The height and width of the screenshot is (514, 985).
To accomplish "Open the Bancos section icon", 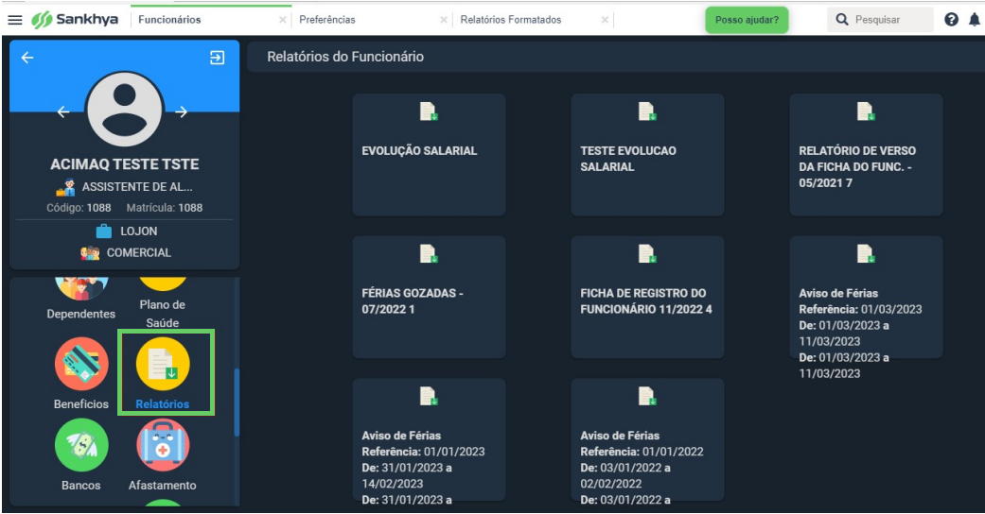I will (81, 445).
